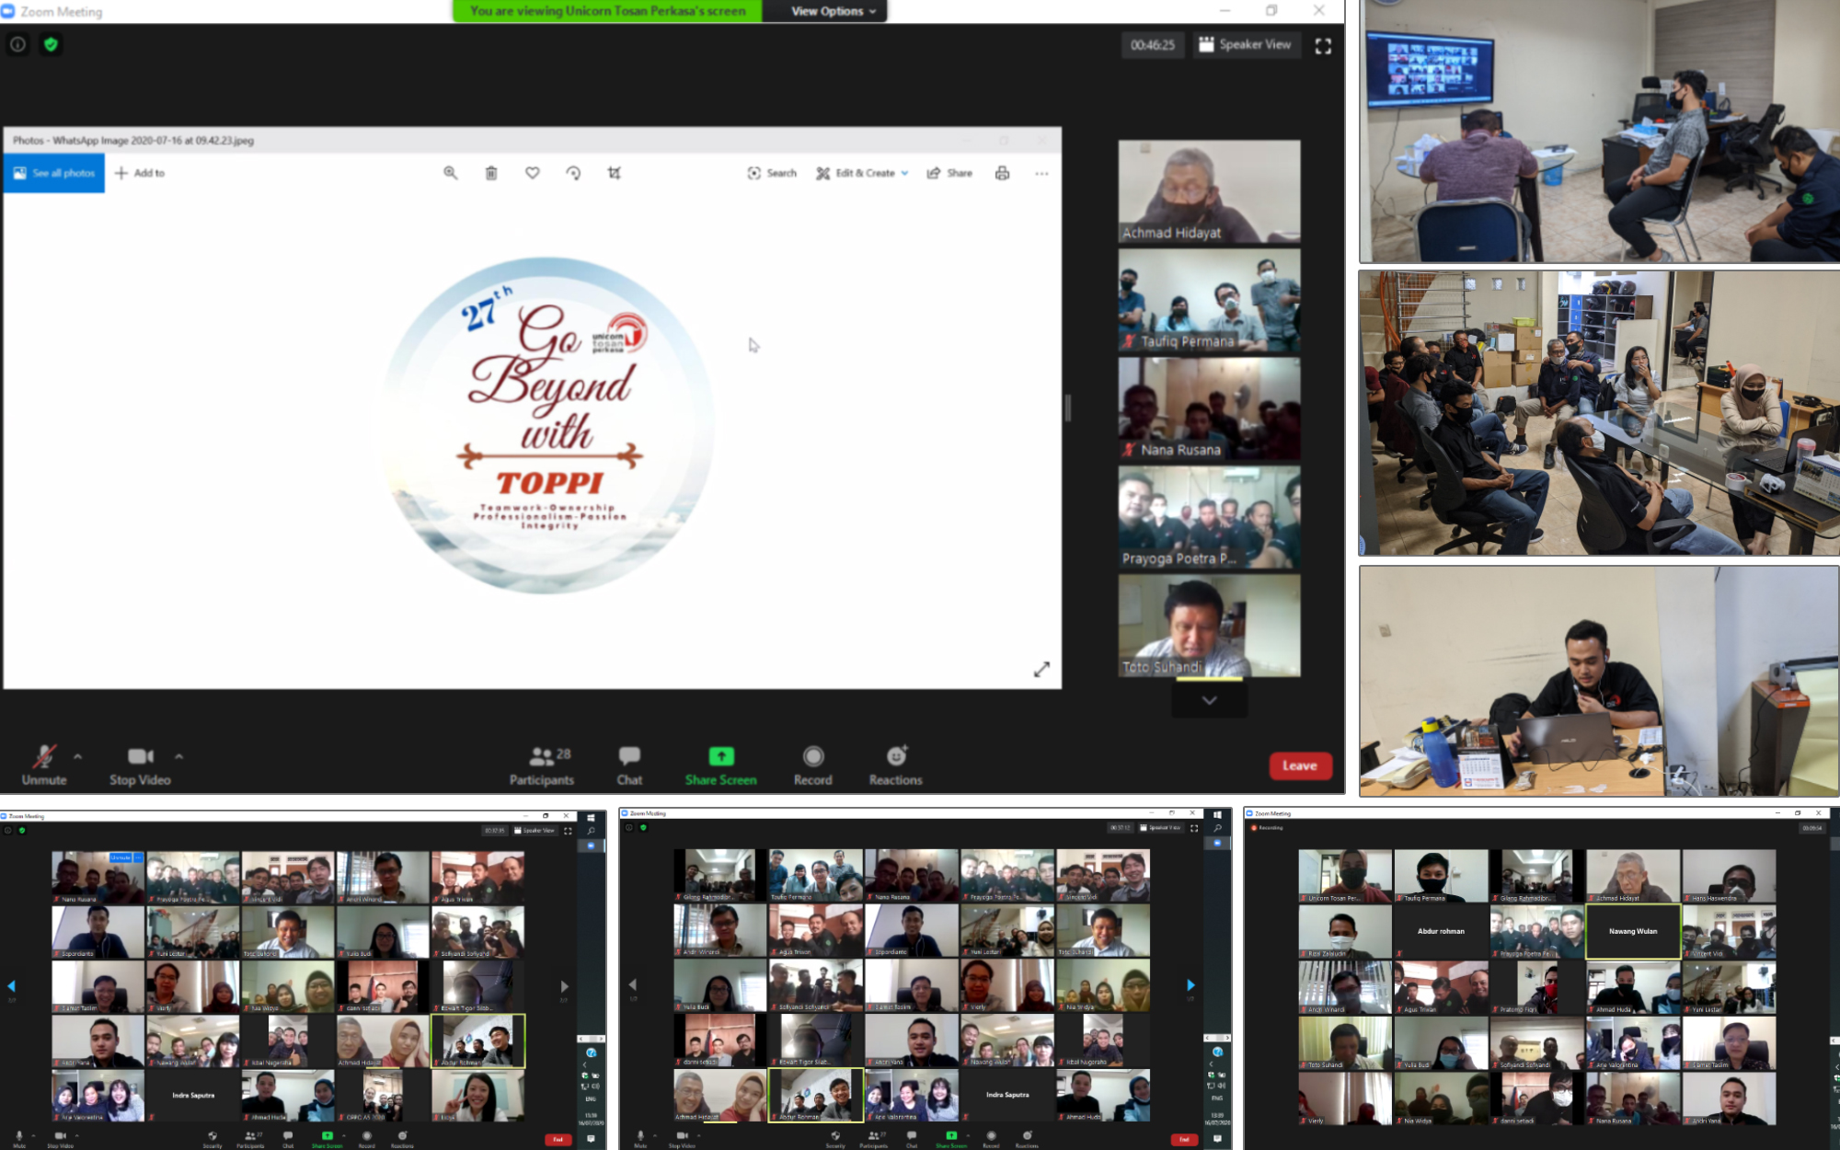Click the red End button in bottom-middle Zoom window
1840x1150 pixels.
(1184, 1139)
